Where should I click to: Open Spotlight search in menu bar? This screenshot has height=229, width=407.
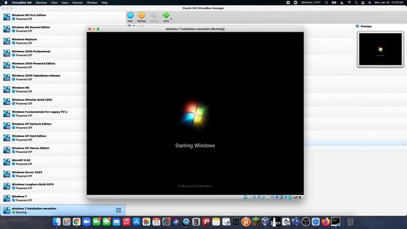pyautogui.click(x=356, y=3)
